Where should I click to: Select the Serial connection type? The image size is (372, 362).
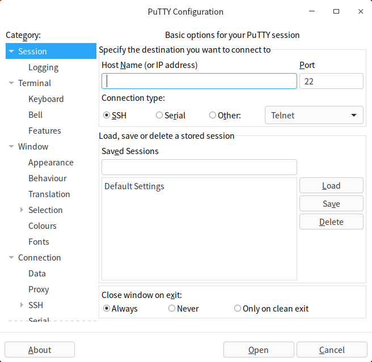(x=159, y=115)
